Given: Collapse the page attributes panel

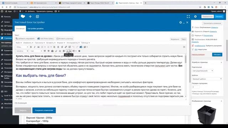Looking at the screenshot, I should click(x=221, y=62).
